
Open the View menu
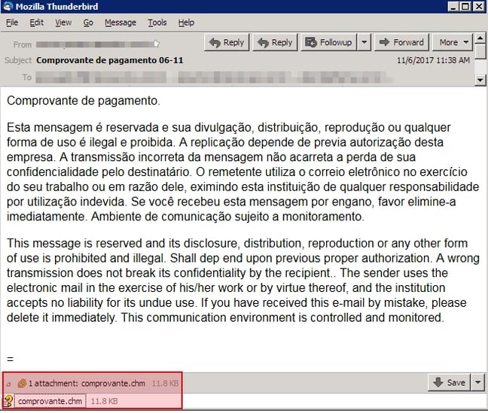[x=63, y=23]
